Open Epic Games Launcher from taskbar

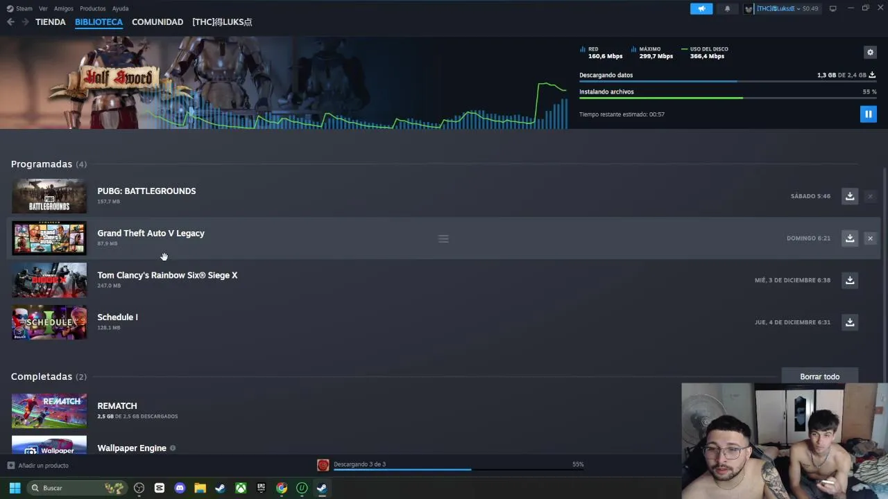click(261, 488)
